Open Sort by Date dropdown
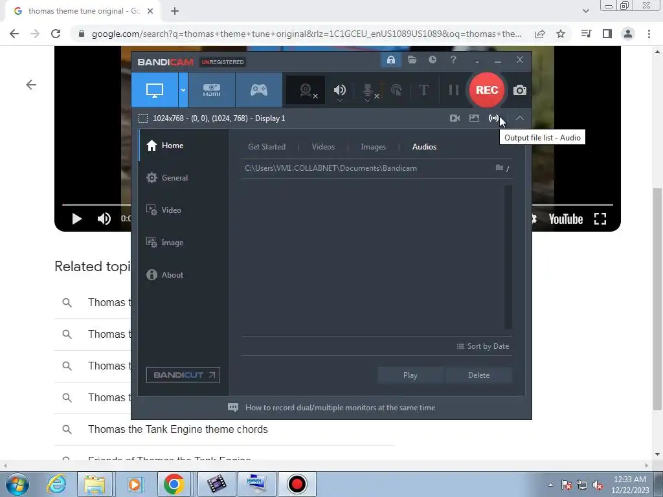 point(482,346)
